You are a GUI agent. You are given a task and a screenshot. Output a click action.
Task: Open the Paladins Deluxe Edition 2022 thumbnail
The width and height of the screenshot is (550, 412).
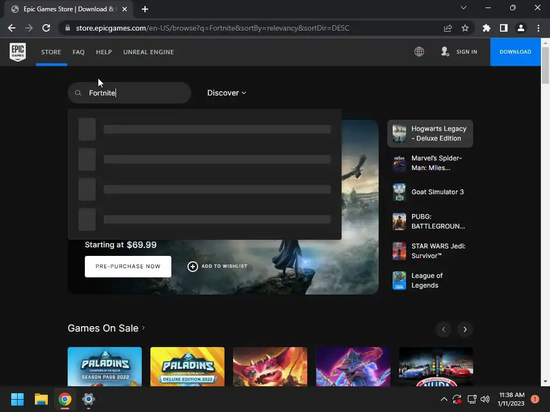point(187,366)
